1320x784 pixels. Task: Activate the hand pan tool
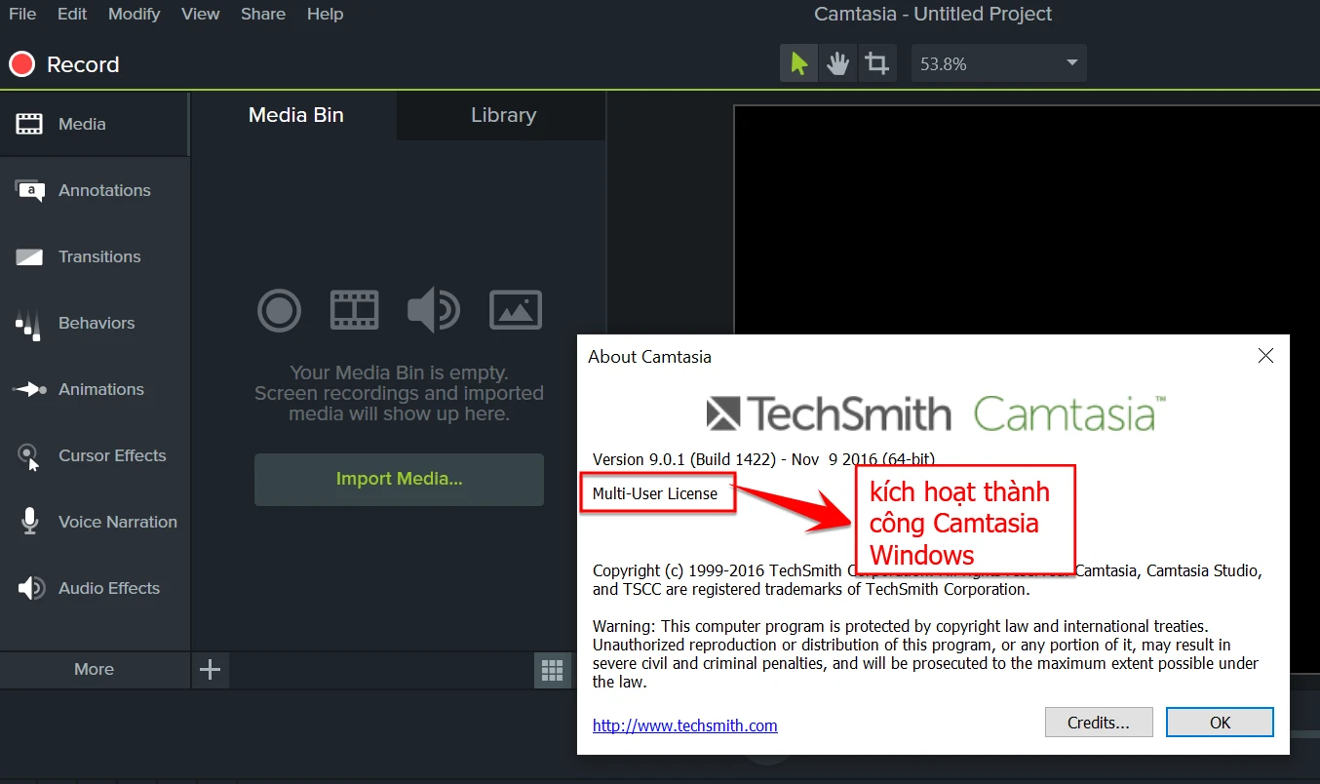click(x=837, y=62)
